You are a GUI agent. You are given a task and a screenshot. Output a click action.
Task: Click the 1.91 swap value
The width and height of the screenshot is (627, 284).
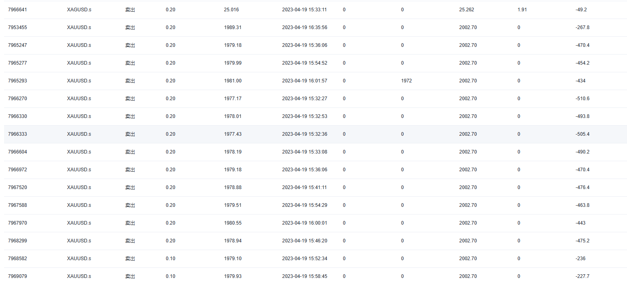pos(522,10)
